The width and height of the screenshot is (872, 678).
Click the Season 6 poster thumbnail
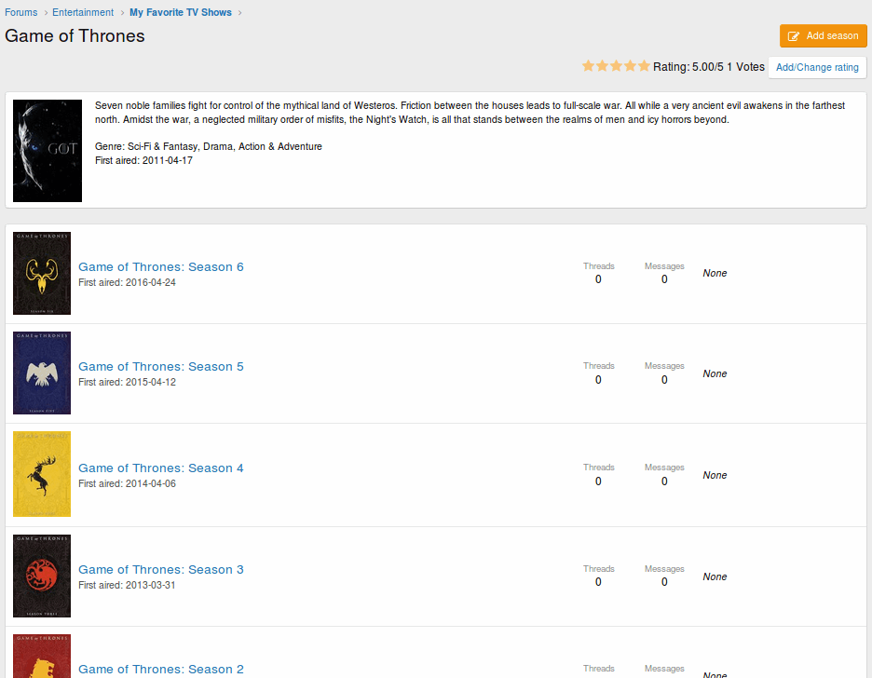tap(42, 273)
